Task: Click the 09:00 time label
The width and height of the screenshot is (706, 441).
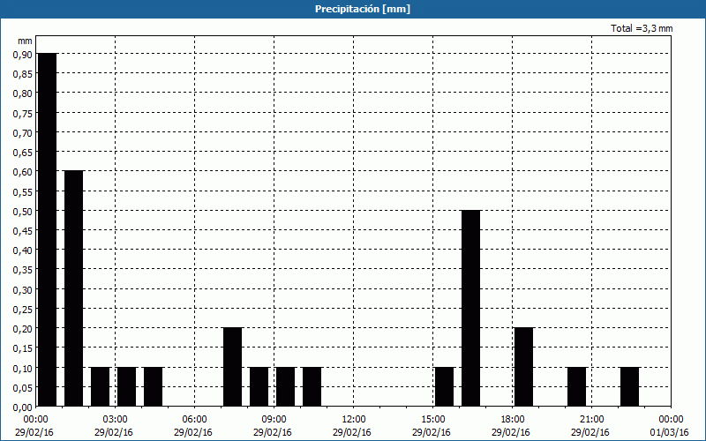Action: (x=274, y=420)
